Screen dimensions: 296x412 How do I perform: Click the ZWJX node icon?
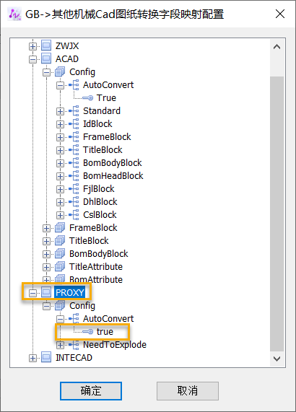click(x=46, y=45)
